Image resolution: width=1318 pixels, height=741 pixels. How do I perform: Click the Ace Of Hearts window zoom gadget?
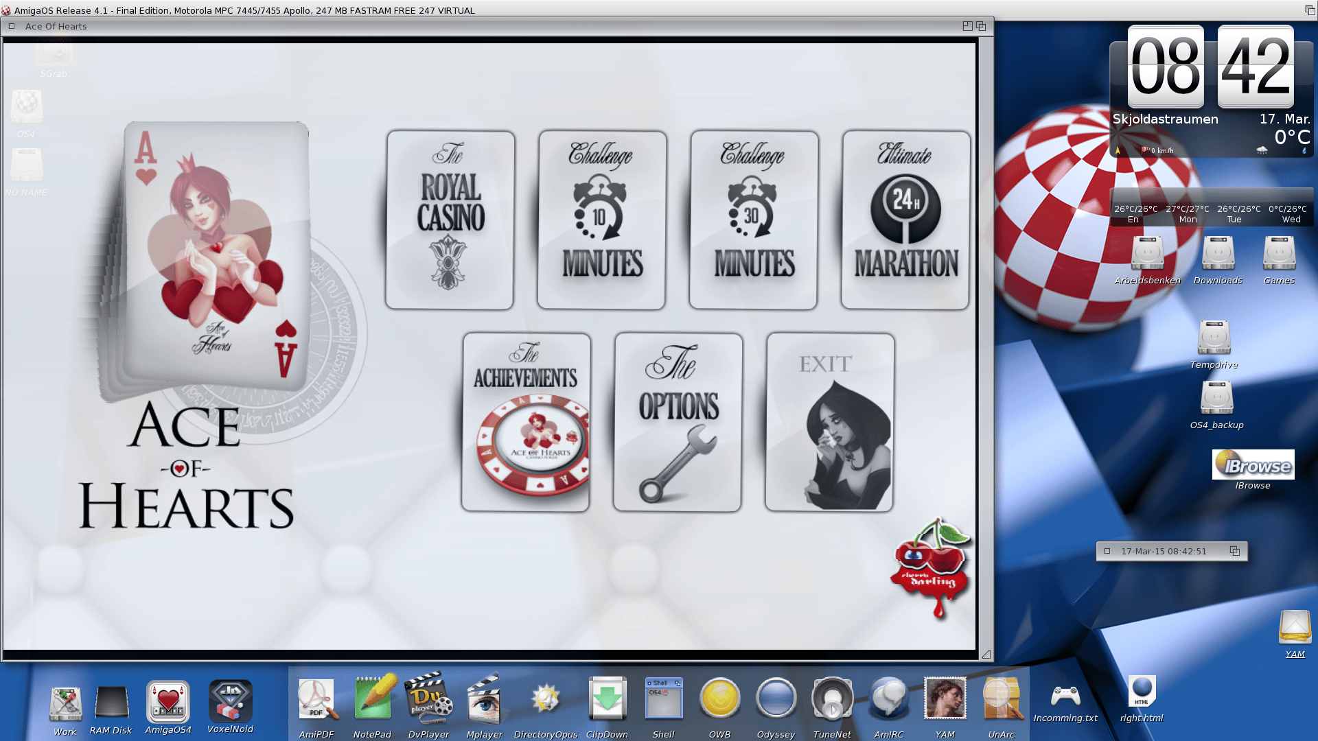[x=967, y=26]
